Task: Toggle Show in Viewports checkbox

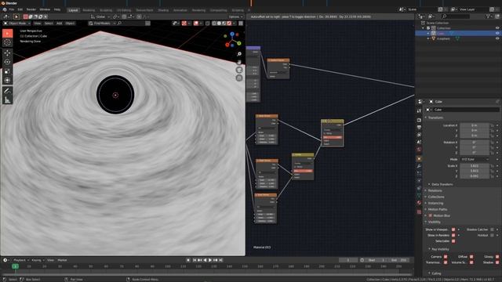Action: click(453, 230)
